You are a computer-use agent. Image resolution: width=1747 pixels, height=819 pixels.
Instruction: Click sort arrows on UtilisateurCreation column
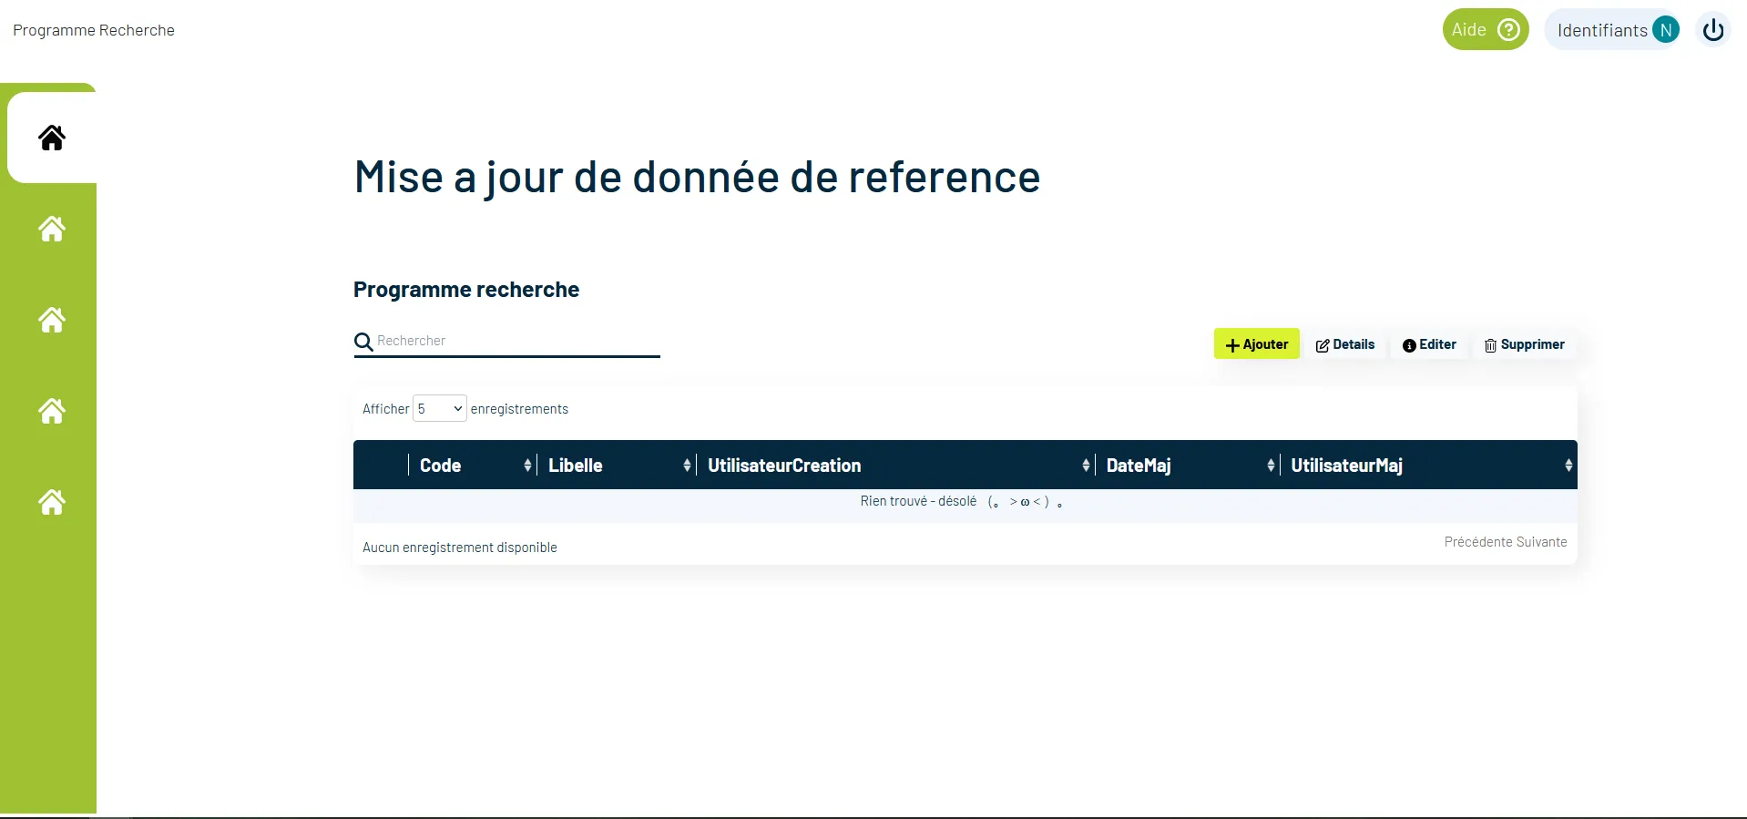pos(1085,466)
